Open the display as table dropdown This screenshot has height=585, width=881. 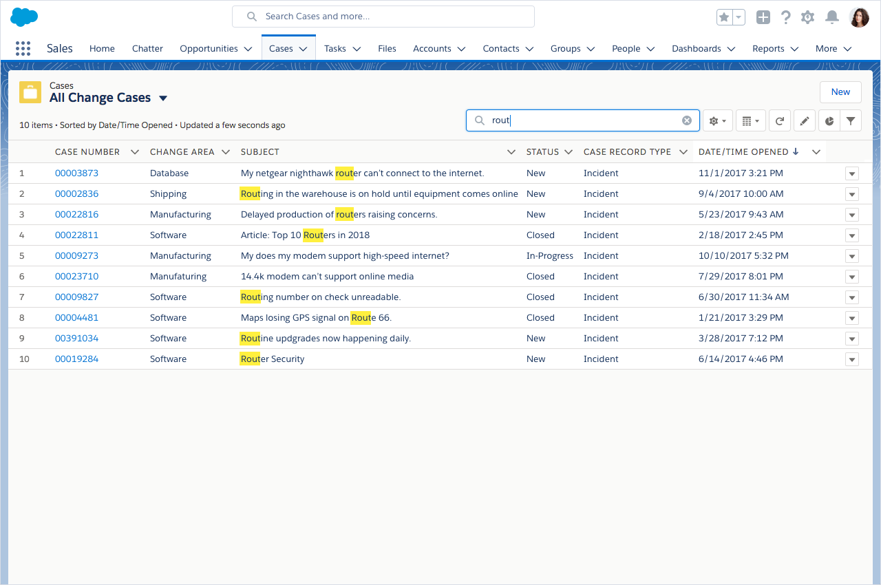pyautogui.click(x=750, y=120)
